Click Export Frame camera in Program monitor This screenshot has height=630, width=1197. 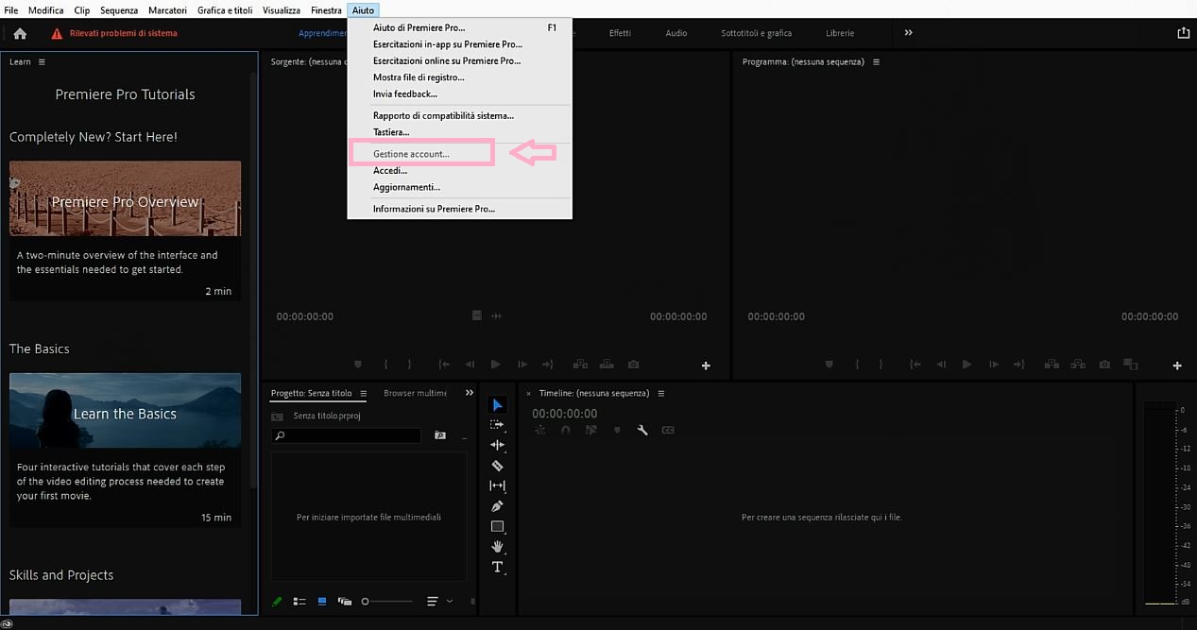(x=1104, y=365)
